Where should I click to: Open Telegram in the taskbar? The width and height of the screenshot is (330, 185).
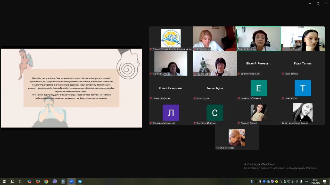coord(80,181)
